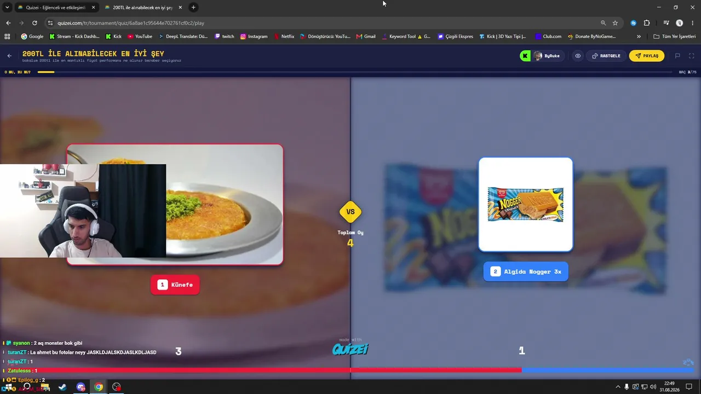Bookmark this page with the star icon
This screenshot has height=394, width=701.
point(615,23)
